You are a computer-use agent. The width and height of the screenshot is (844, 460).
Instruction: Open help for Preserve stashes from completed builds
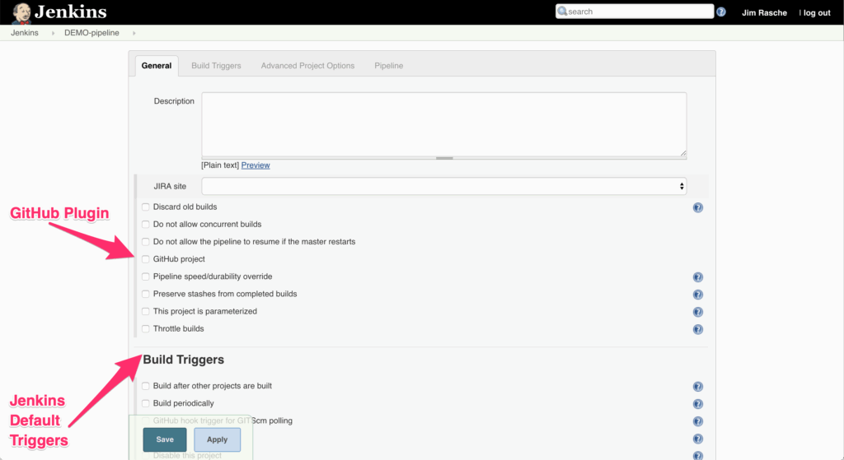click(x=697, y=295)
